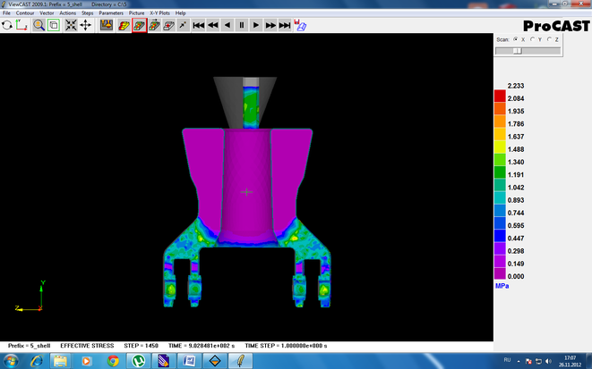This screenshot has width=592, height=369.
Task: Click the rotate view icon
Action: click(x=7, y=26)
